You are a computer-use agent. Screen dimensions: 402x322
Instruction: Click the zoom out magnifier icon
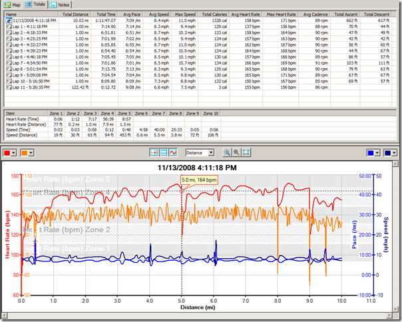(237, 152)
